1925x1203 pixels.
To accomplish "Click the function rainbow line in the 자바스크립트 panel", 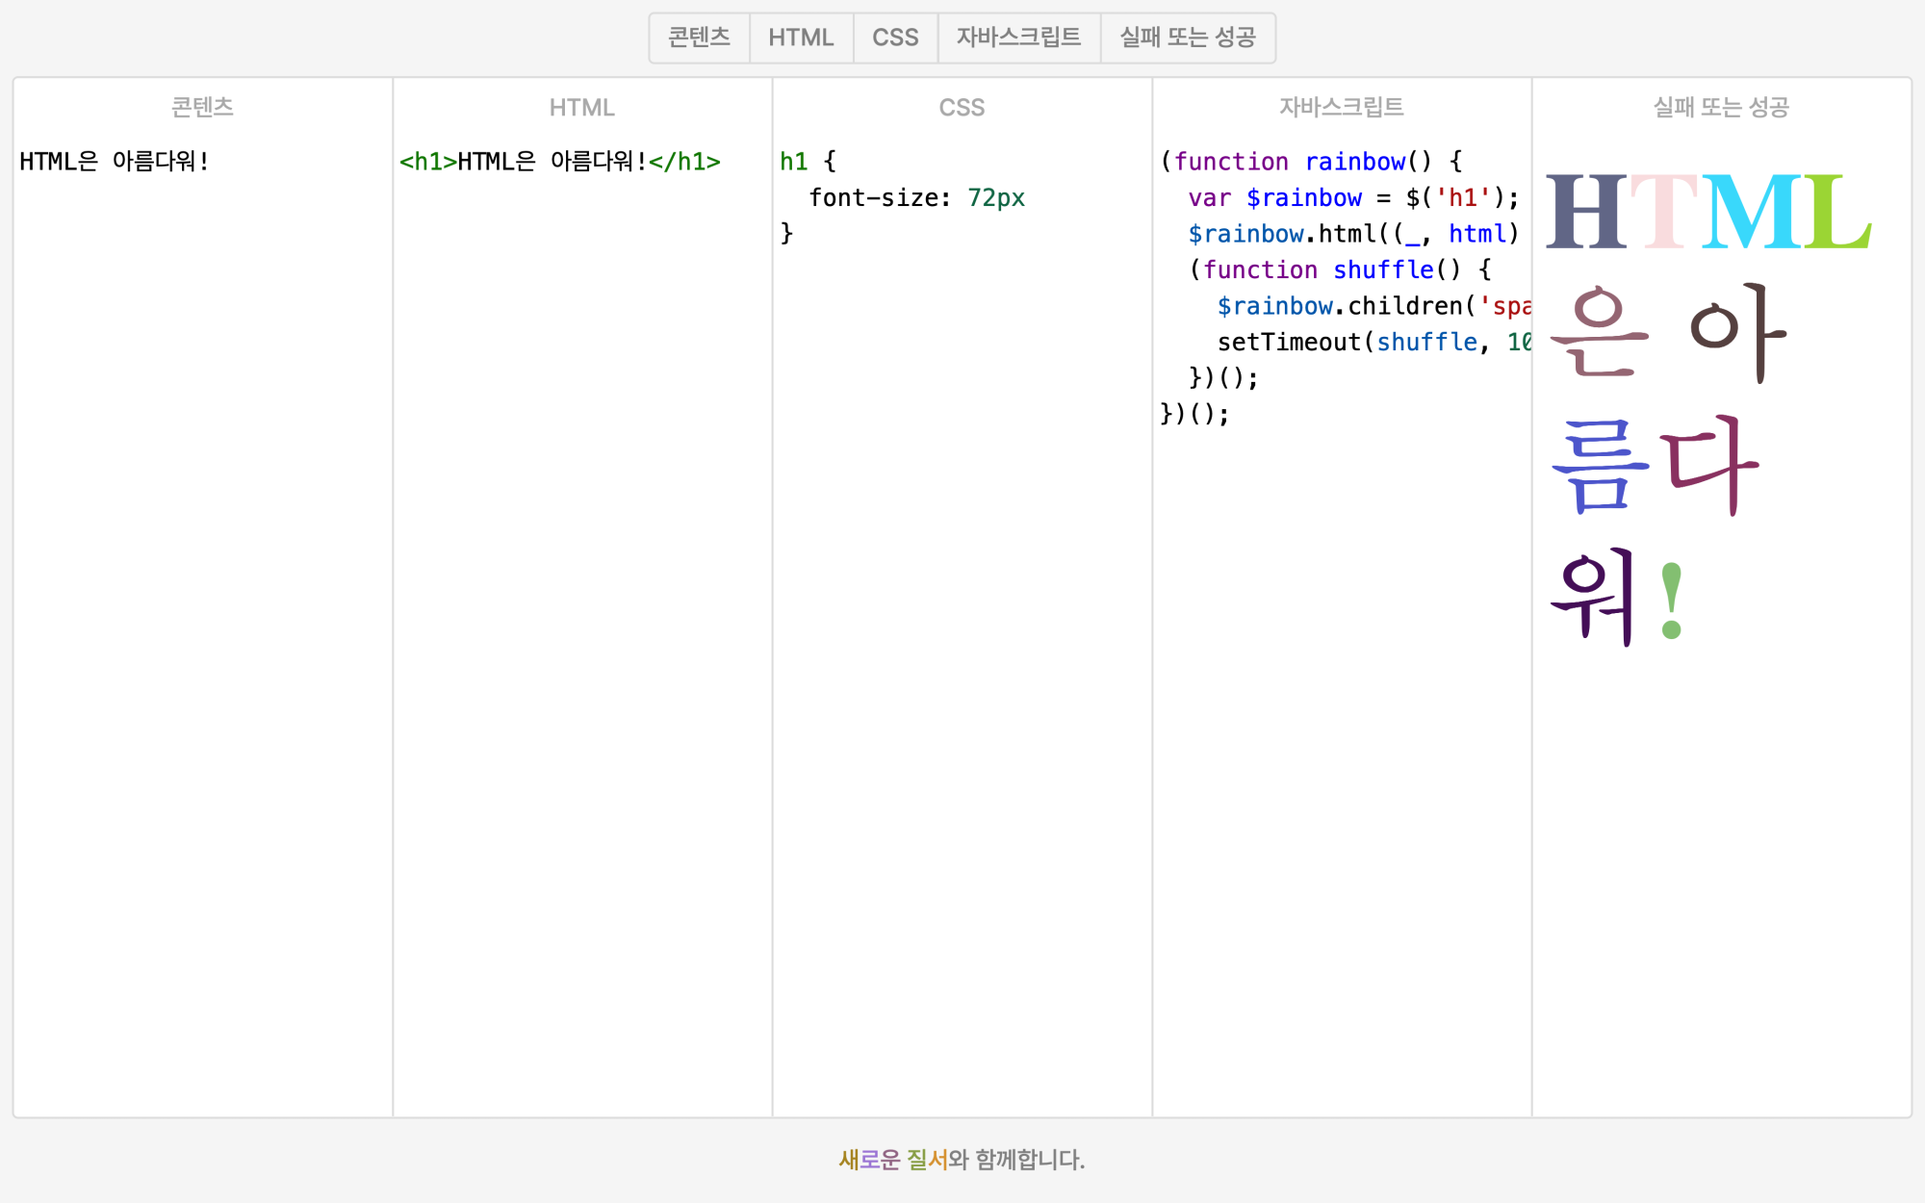I will [1309, 161].
